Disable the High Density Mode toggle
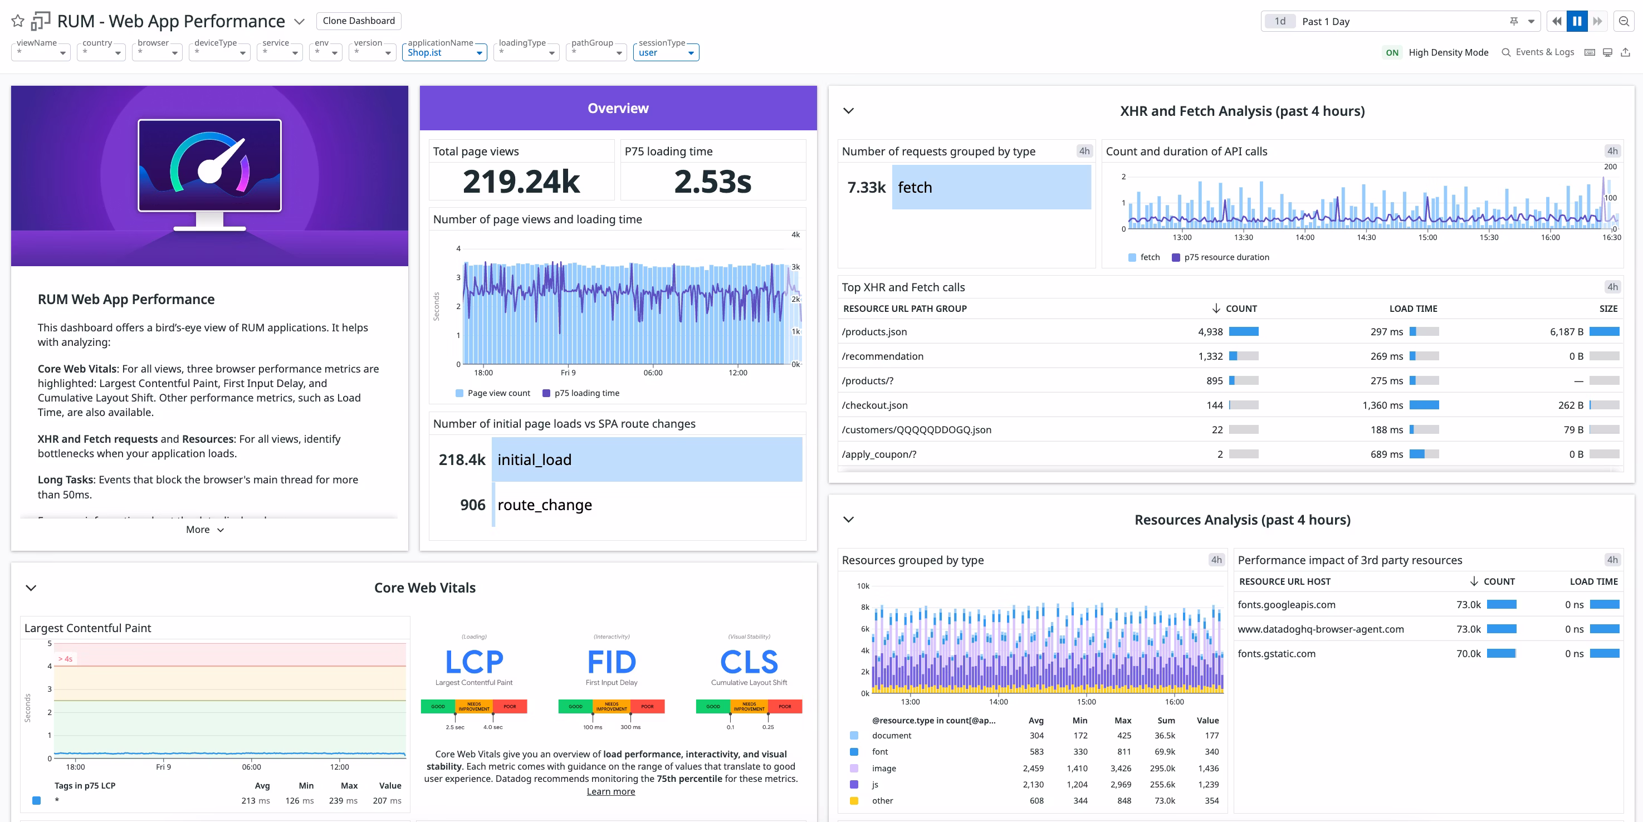The image size is (1643, 822). (x=1393, y=52)
